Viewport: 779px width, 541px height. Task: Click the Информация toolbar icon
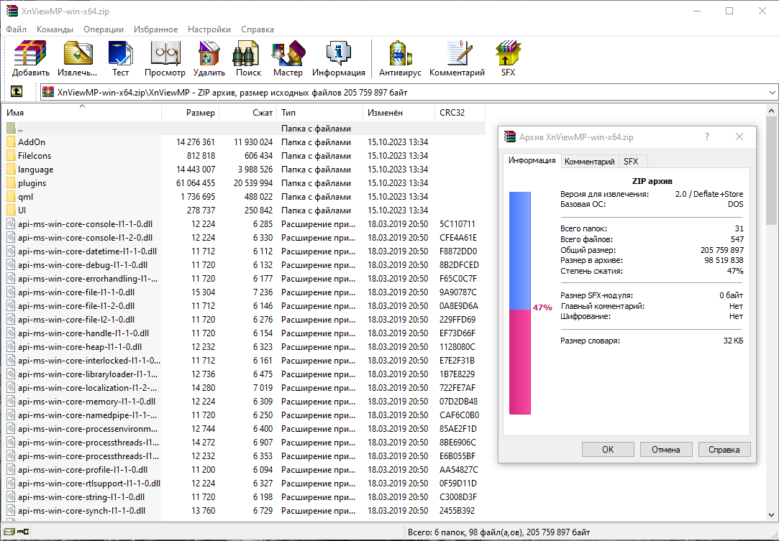(338, 53)
